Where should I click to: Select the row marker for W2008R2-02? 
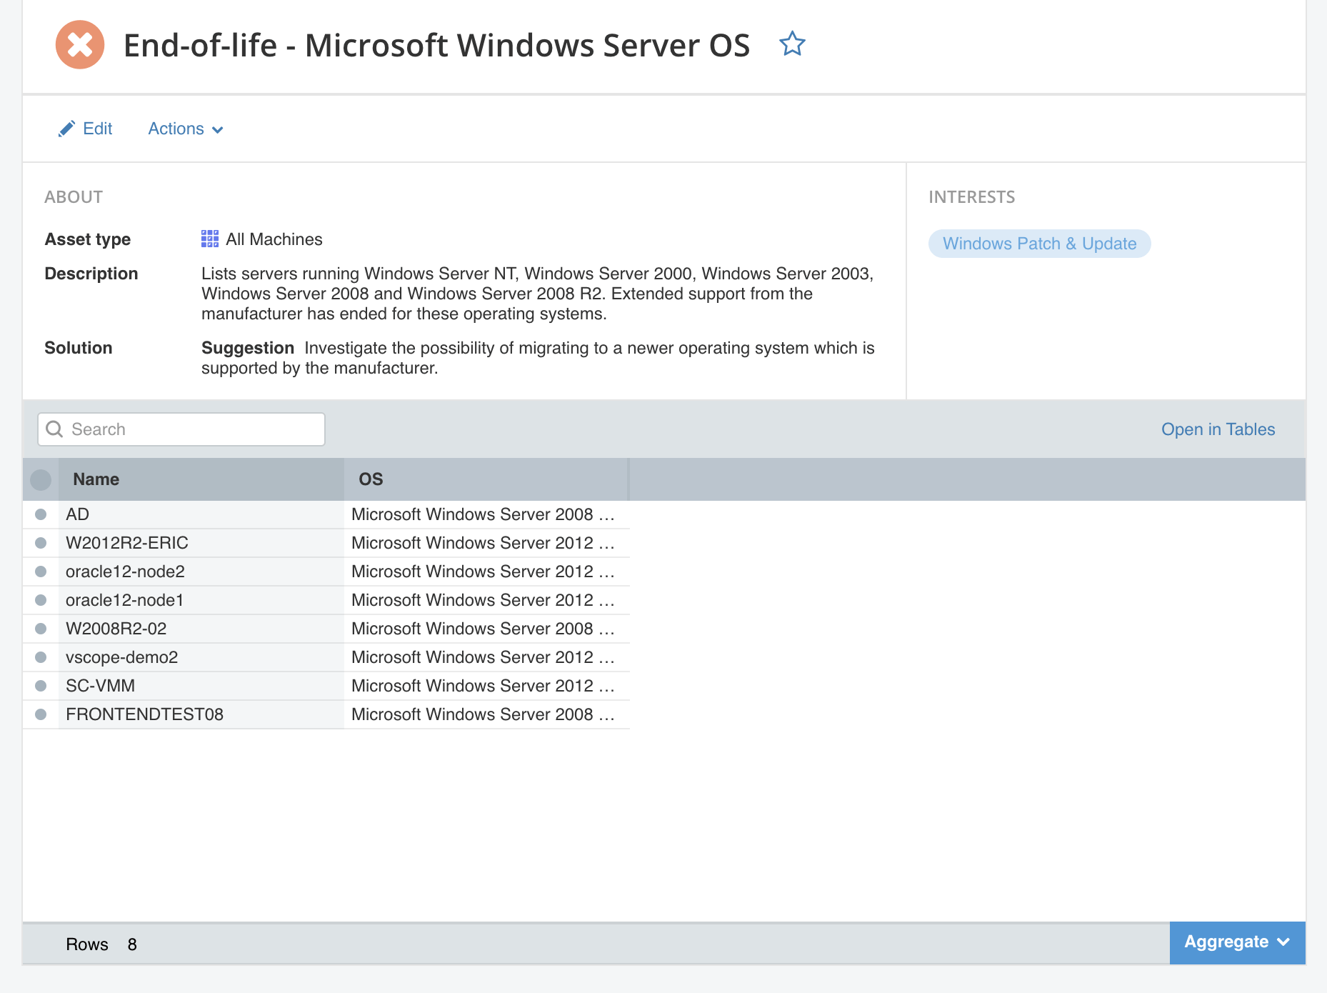[41, 629]
